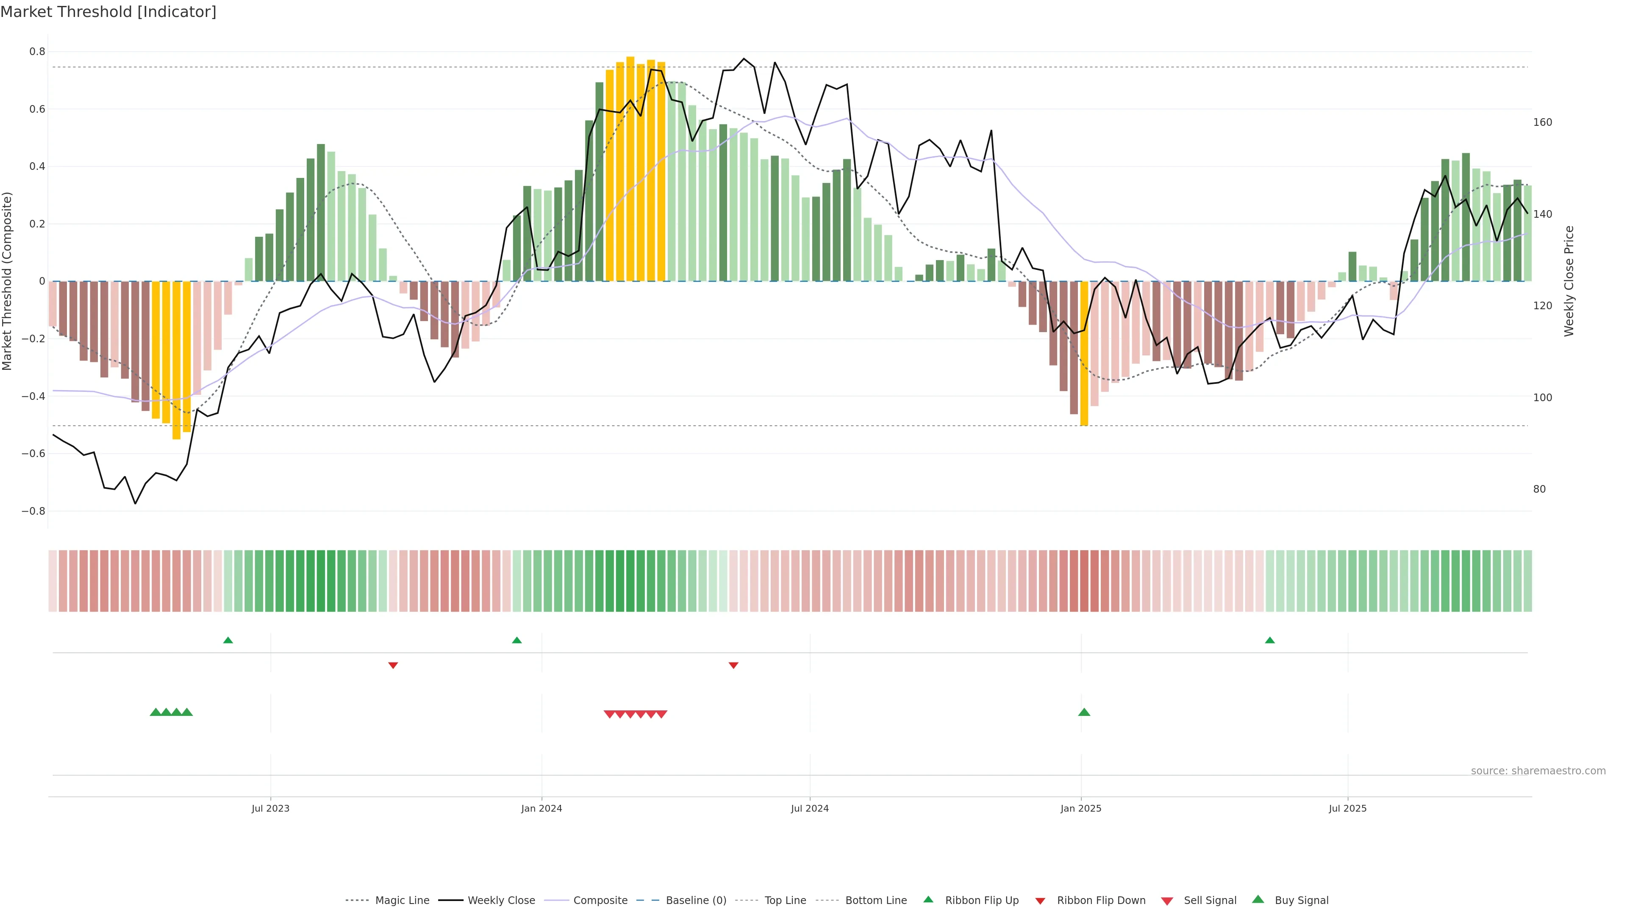Click the Sell Signal legend entry
The image size is (1627, 915).
[1210, 901]
